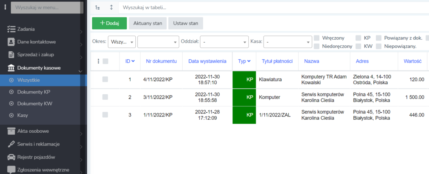This screenshot has width=429, height=174.
Task: Click the Serwis i reklamacje wrench icon
Action: [11, 144]
